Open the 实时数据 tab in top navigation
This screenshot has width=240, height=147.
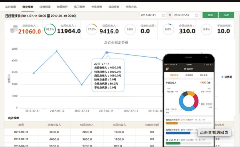click(10, 7)
